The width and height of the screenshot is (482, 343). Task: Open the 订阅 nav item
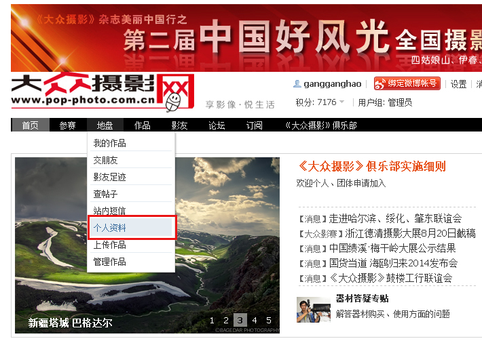click(x=254, y=125)
